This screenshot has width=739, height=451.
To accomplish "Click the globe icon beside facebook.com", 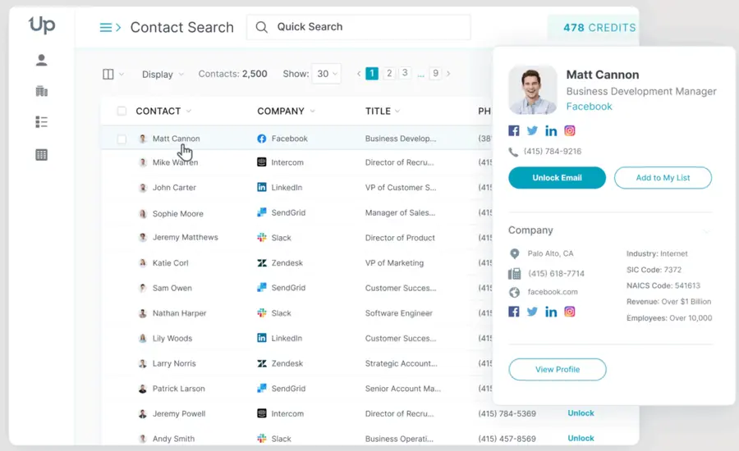I will 515,293.
